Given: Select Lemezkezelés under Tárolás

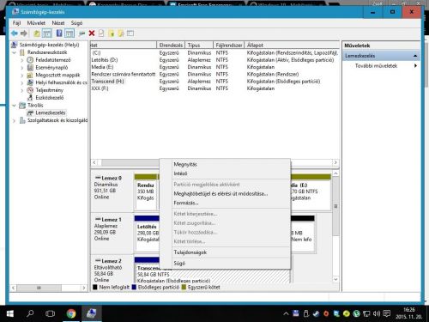Looking at the screenshot, I should 51,112.
